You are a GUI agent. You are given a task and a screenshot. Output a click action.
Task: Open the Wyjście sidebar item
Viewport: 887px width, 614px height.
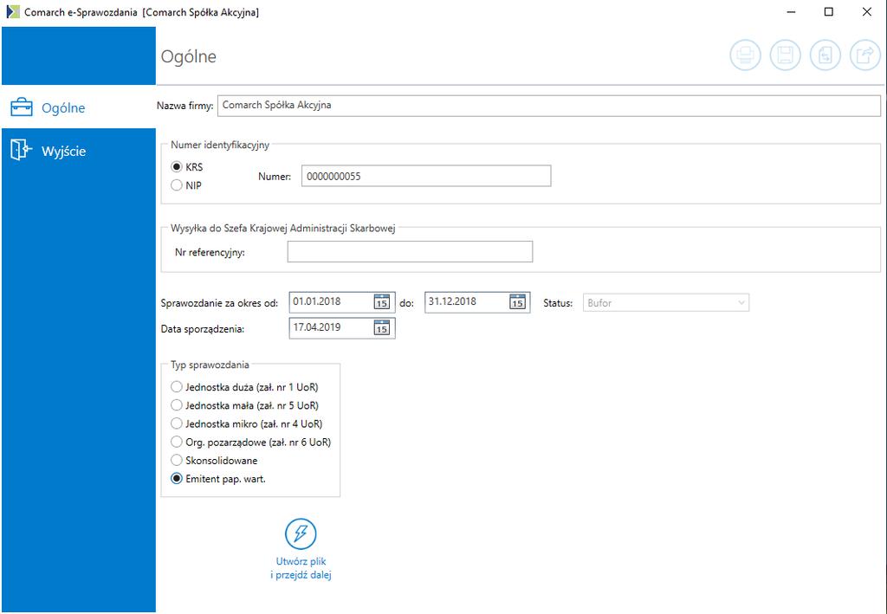[79, 151]
